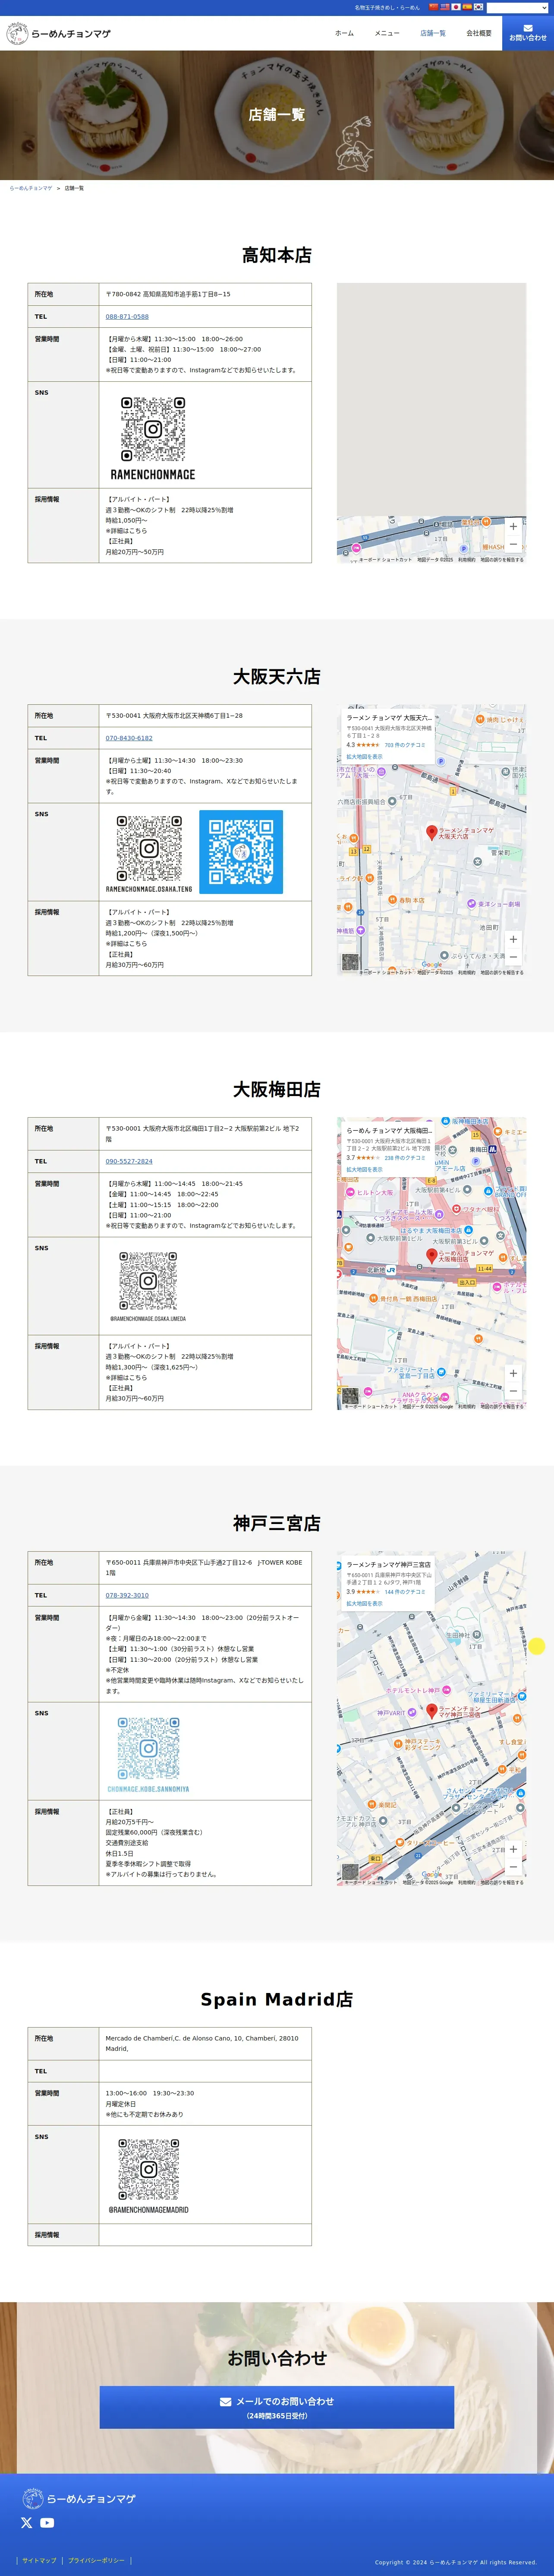The height and width of the screenshot is (2576, 554).
Task: Open 144 件のクチコミ reviews on Kobe map
Action: tap(405, 1592)
